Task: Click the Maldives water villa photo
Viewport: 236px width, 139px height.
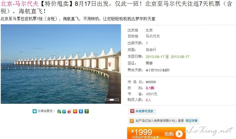Action: (x=61, y=64)
